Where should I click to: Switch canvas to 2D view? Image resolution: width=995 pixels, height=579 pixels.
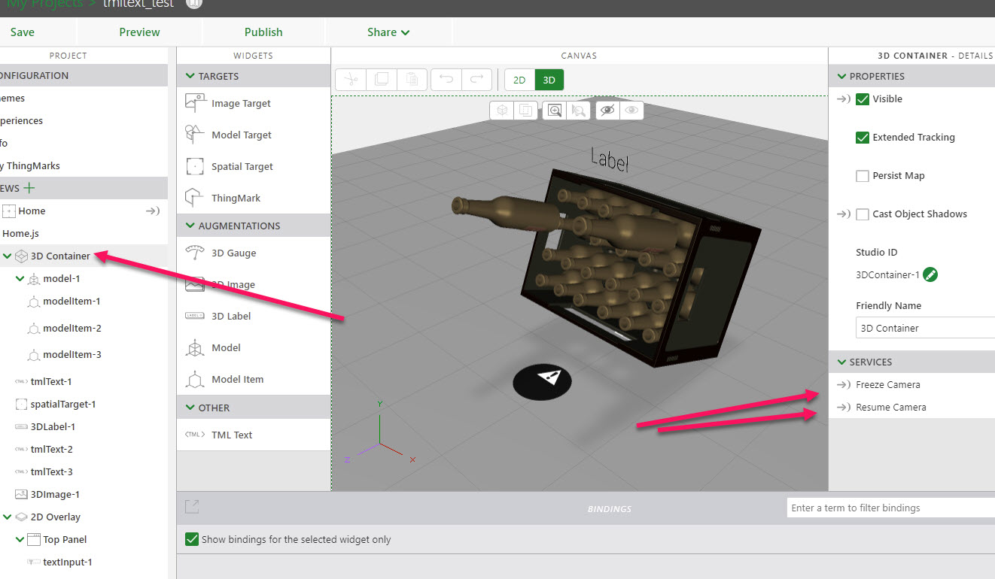coord(519,79)
